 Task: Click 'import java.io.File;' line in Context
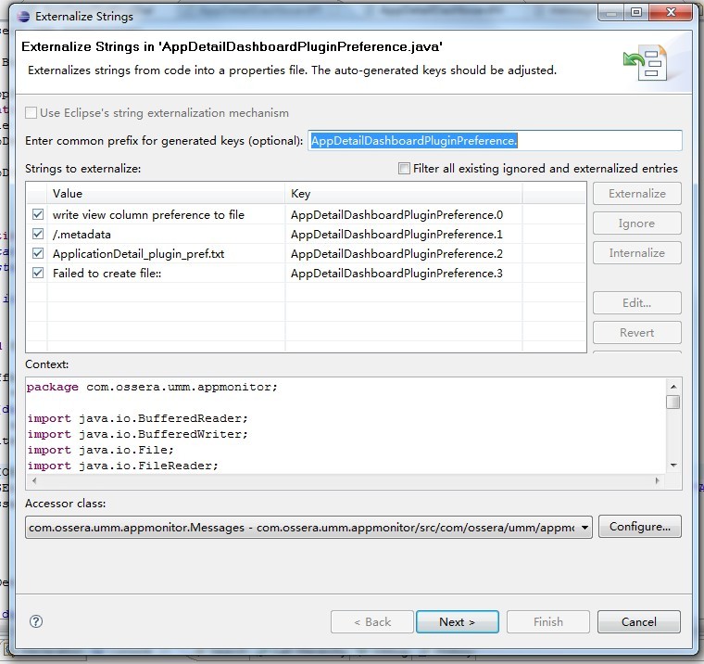[100, 450]
